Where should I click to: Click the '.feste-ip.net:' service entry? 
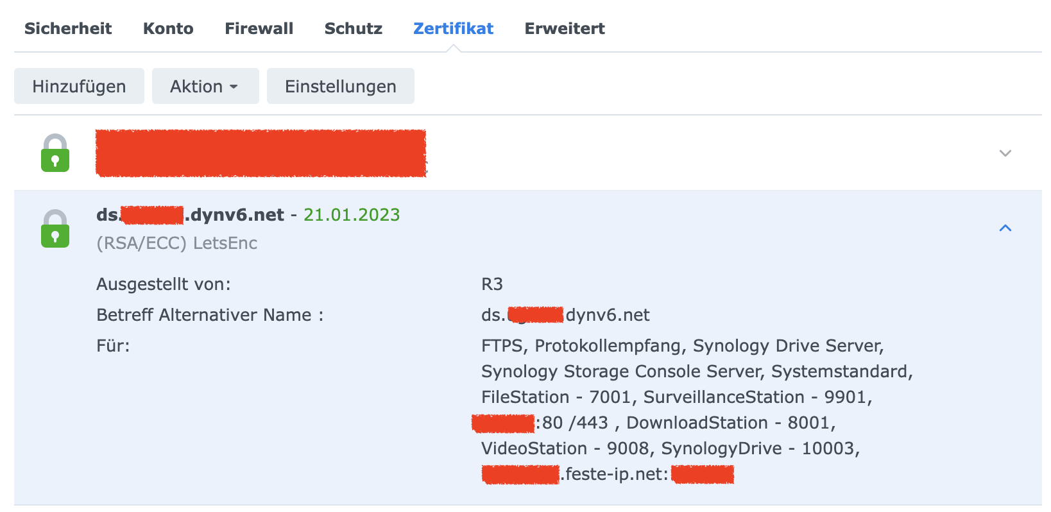click(608, 474)
